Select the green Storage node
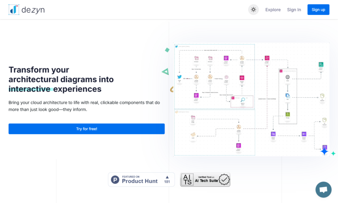This screenshot has height=203, width=338. [x=288, y=114]
